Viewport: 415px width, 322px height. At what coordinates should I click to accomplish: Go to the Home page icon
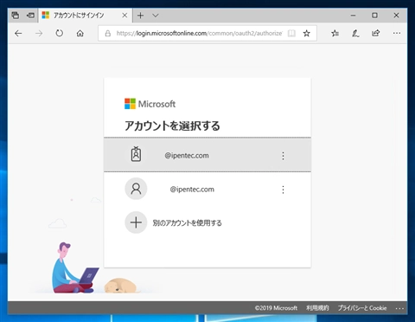pos(80,34)
